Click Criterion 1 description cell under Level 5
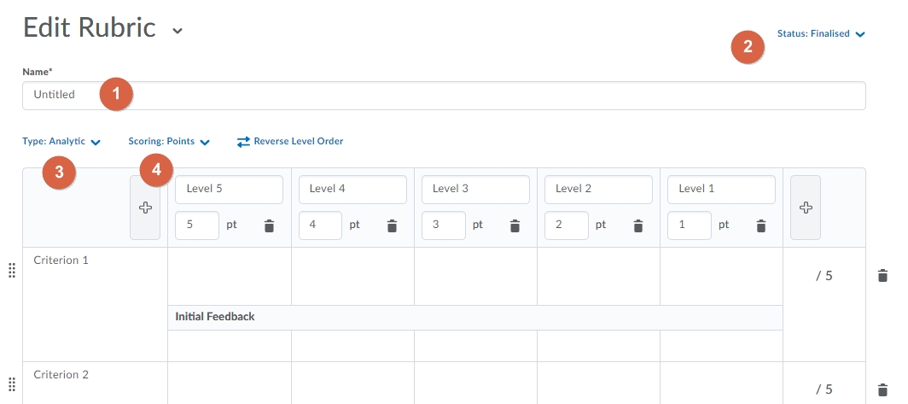 click(230, 277)
